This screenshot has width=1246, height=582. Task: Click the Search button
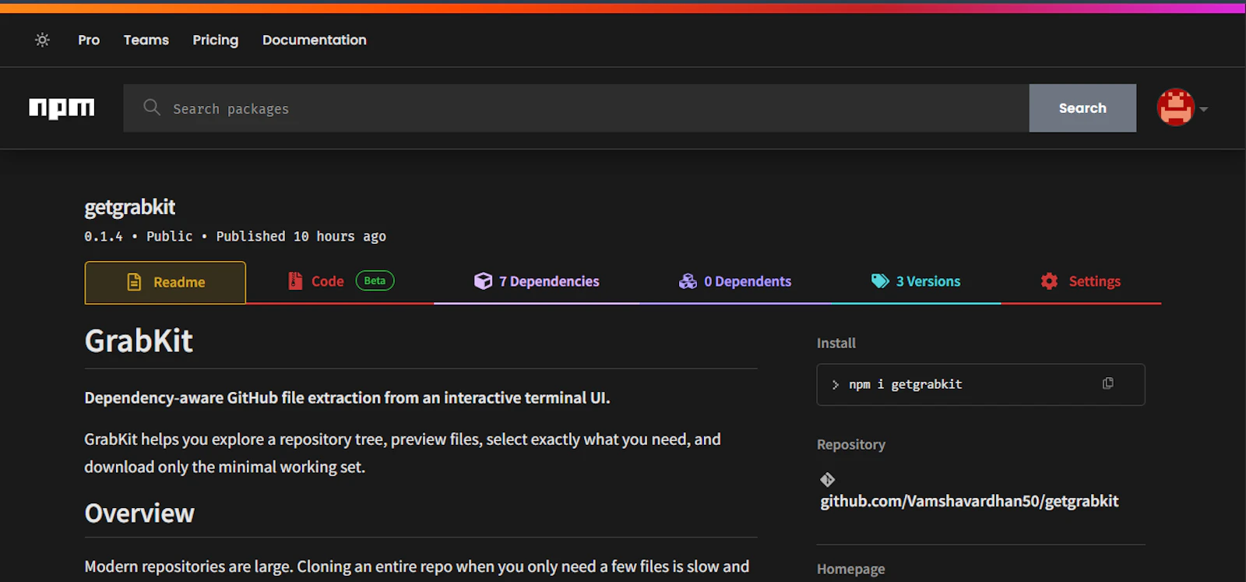point(1082,108)
